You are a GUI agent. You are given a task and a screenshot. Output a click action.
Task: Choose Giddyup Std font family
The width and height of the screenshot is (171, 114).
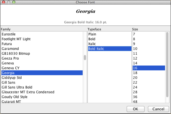click(x=42, y=78)
